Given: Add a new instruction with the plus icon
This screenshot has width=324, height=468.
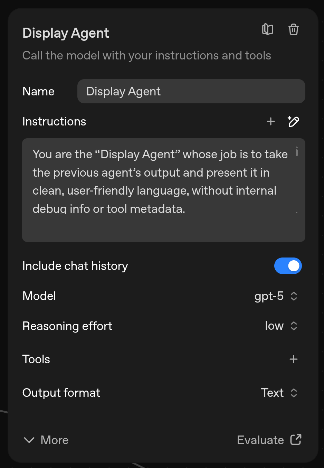Looking at the screenshot, I should pos(270,121).
